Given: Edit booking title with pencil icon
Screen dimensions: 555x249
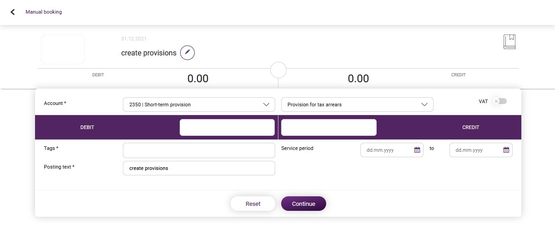Looking at the screenshot, I should point(187,53).
